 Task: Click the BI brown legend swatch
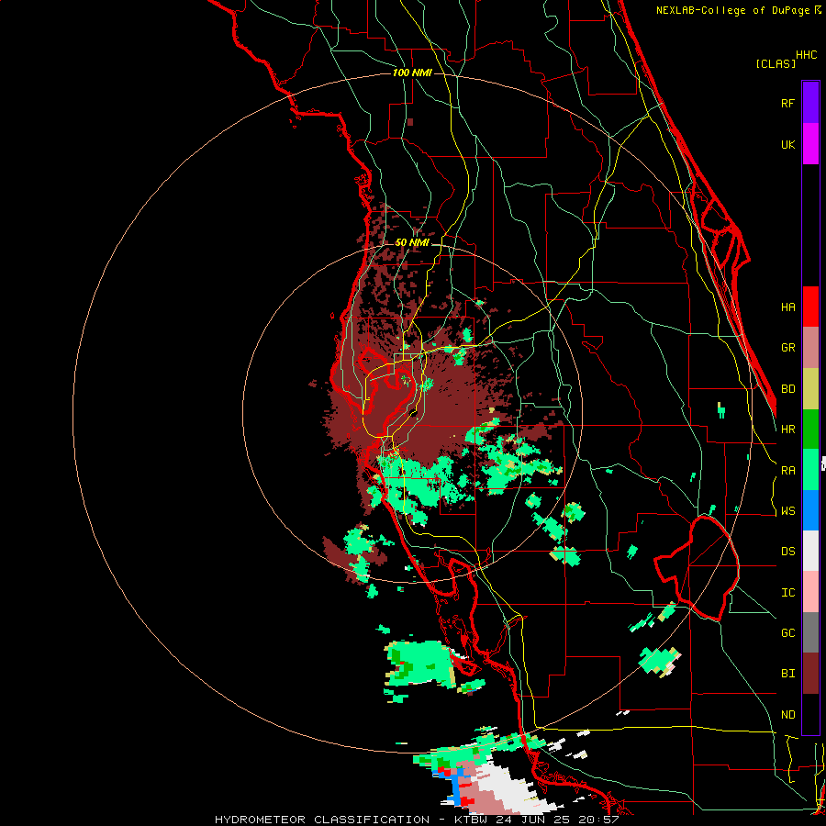[810, 674]
